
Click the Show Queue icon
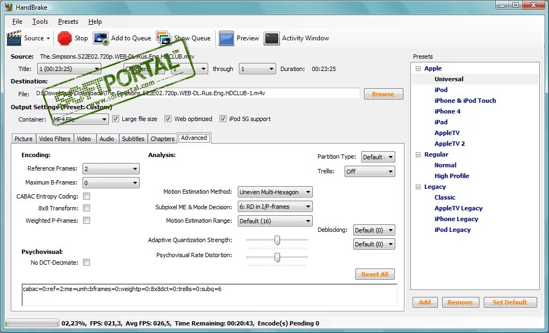click(x=163, y=38)
